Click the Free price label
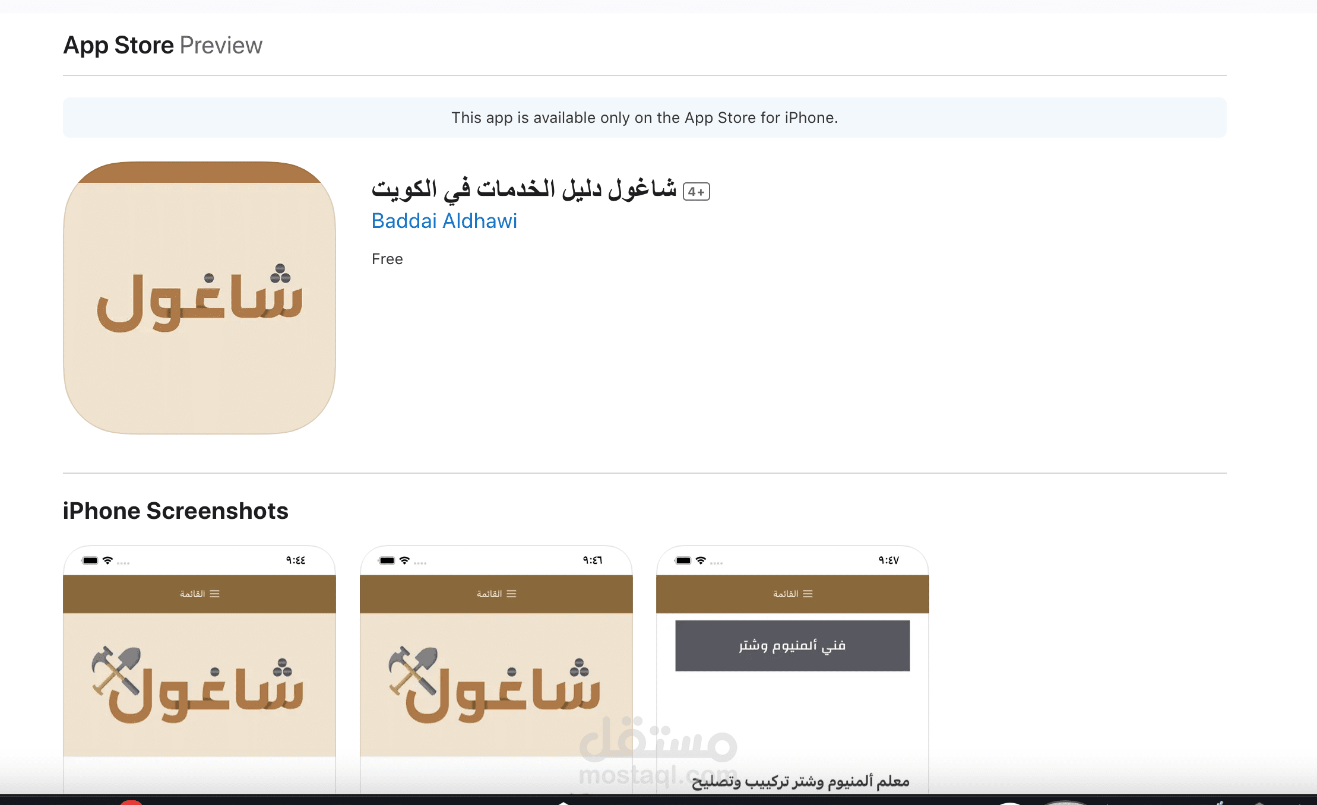The image size is (1317, 805). coord(387,259)
